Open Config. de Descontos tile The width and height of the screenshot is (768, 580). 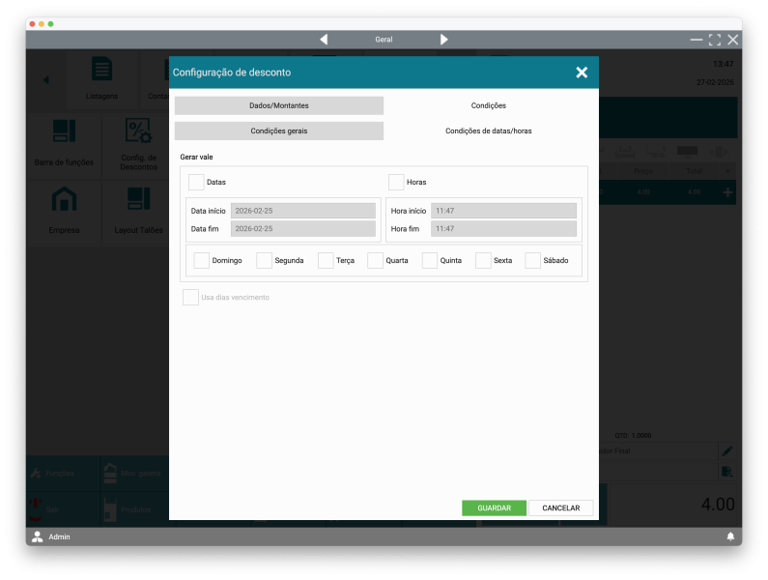[138, 141]
